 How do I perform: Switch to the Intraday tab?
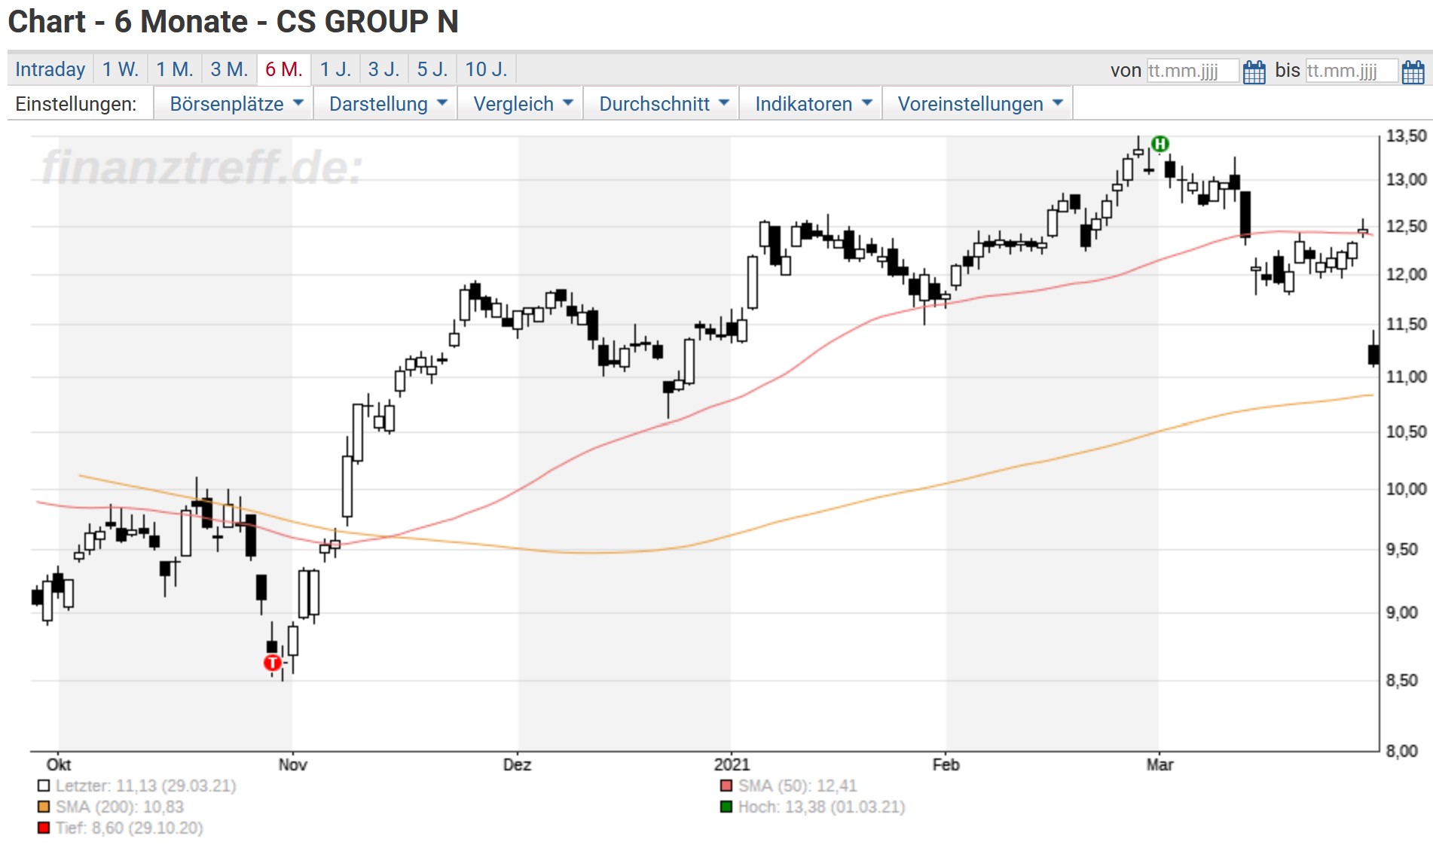pyautogui.click(x=50, y=69)
